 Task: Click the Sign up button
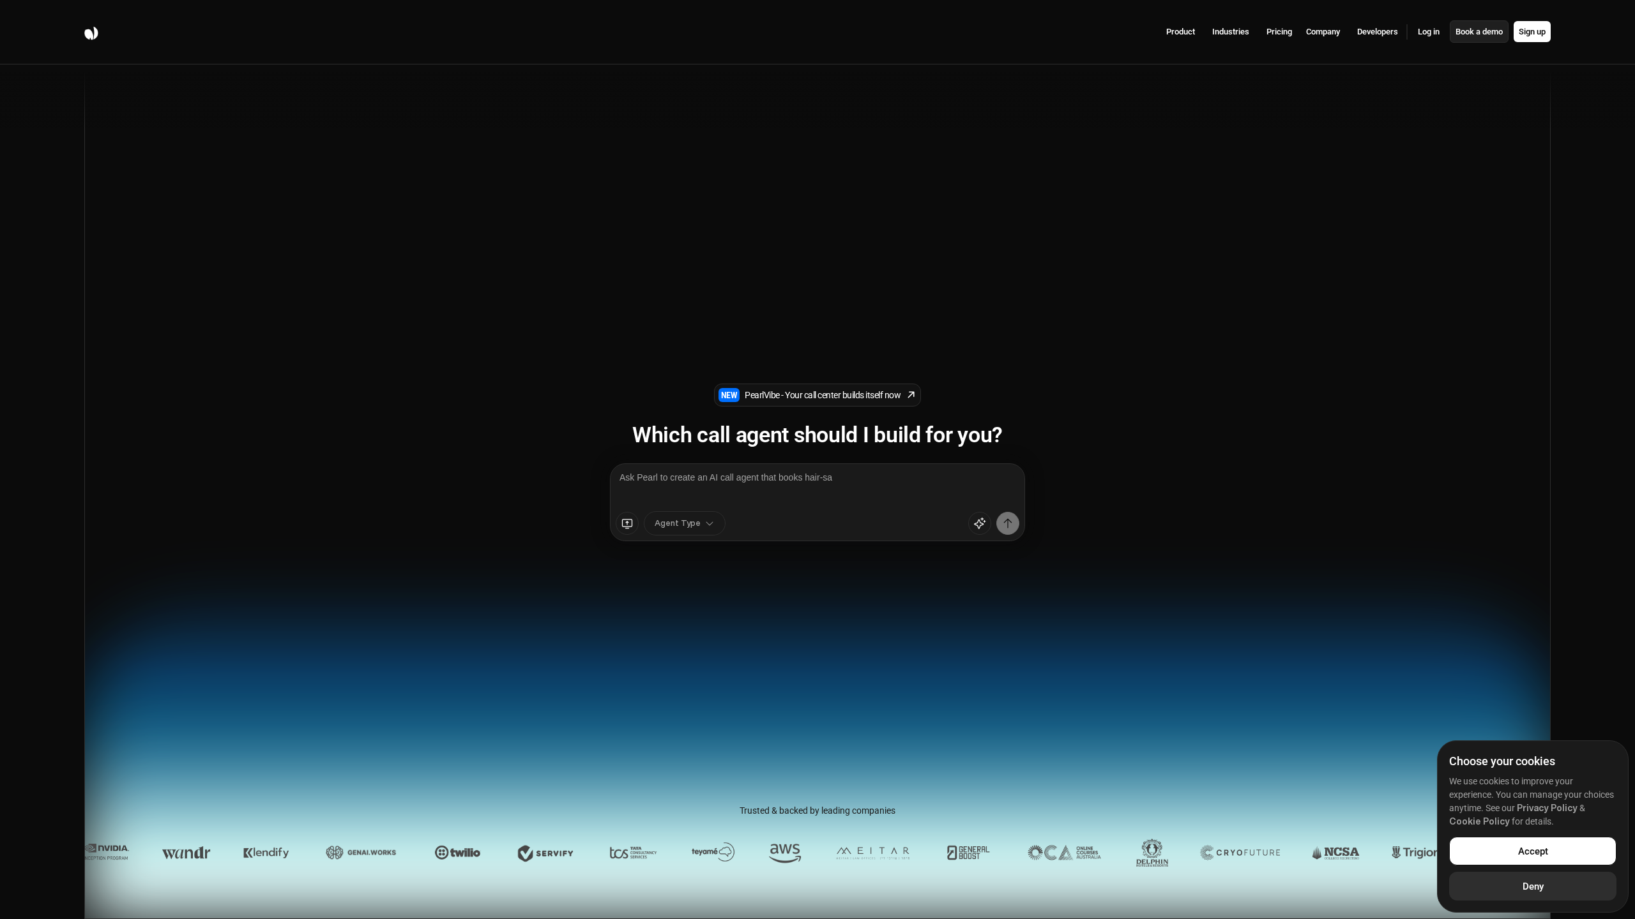click(1532, 32)
